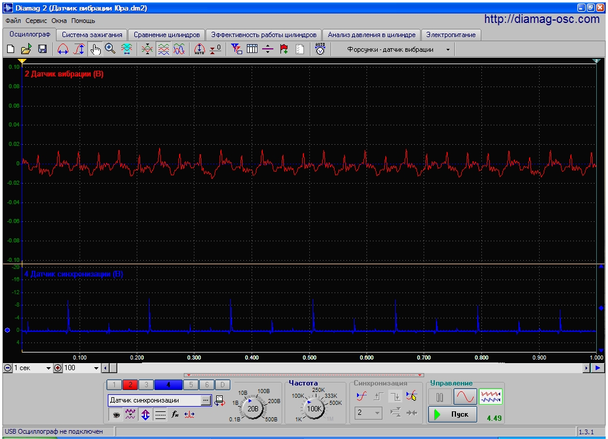Open the 1 сек time scale dropdown
The image size is (608, 439).
pos(48,368)
